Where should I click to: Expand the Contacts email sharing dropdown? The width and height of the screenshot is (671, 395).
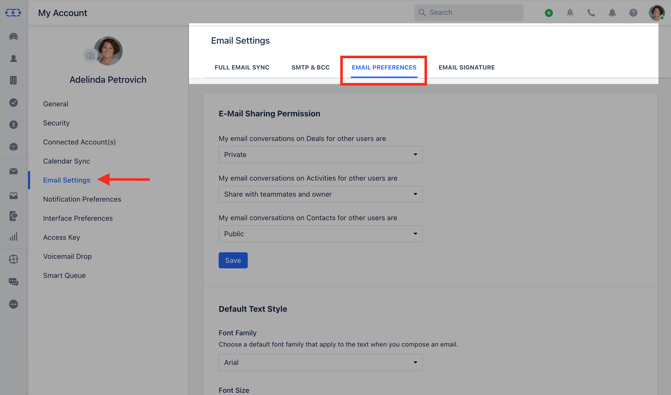321,234
